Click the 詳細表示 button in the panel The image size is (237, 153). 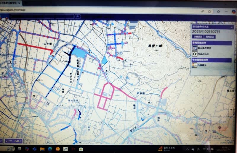(x=198, y=37)
